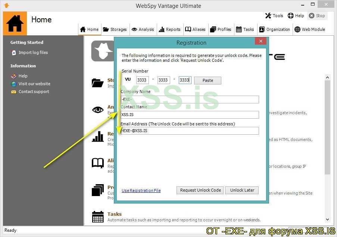The width and height of the screenshot is (337, 237).
Task: Click the WebSpy detective hat logo
Action: [x=103, y=51]
